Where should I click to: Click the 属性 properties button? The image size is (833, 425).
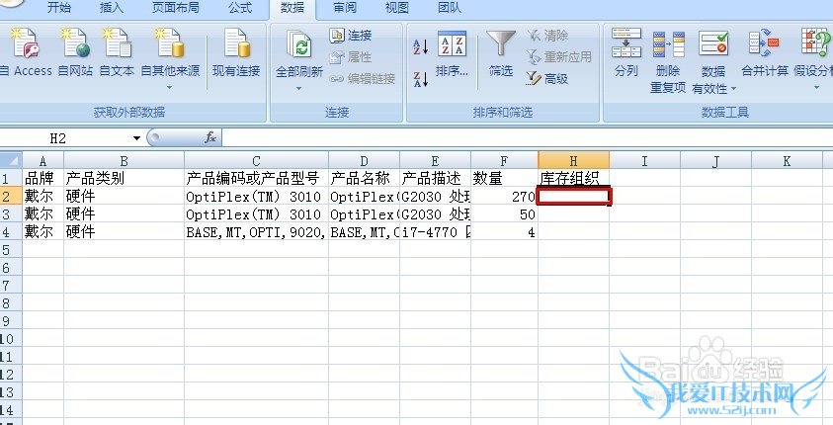pos(351,57)
